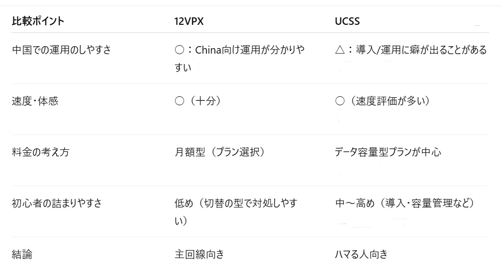This screenshot has height=270, width=502.
Task: Click the 速度・体感 row label
Action: pos(35,101)
